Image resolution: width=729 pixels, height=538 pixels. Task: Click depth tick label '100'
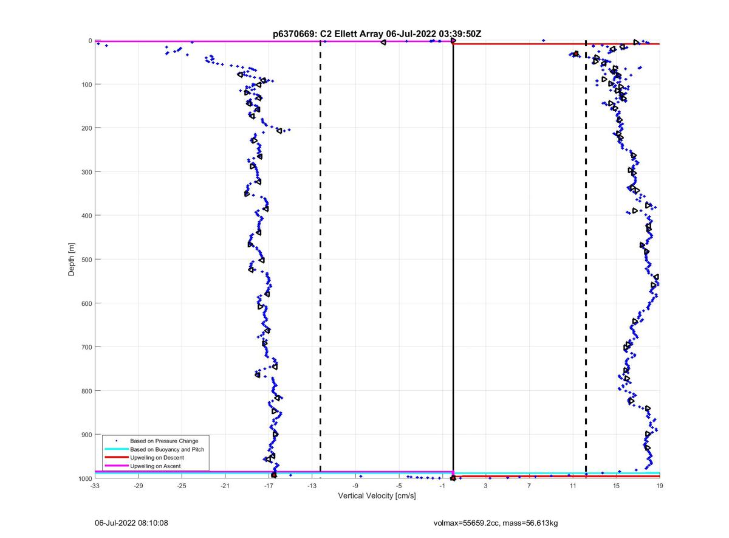click(86, 84)
